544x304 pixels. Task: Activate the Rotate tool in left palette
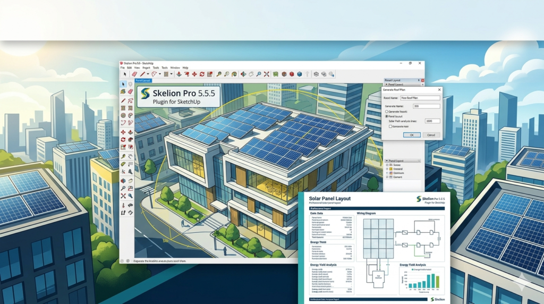point(123,139)
